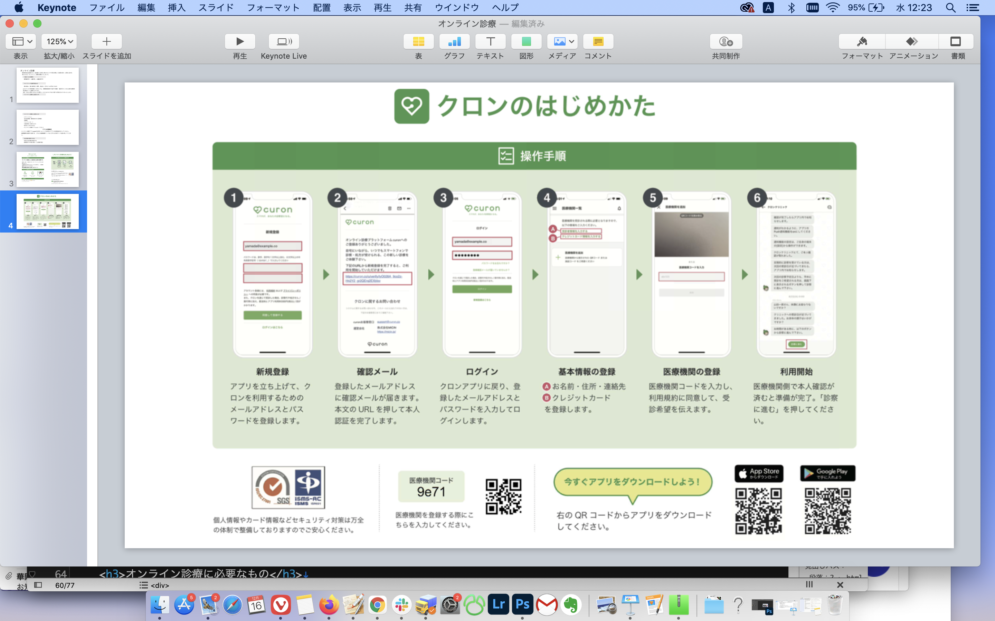This screenshot has height=621, width=995.
Task: Select slide 1 thumbnail in navigator
Action: 47,85
